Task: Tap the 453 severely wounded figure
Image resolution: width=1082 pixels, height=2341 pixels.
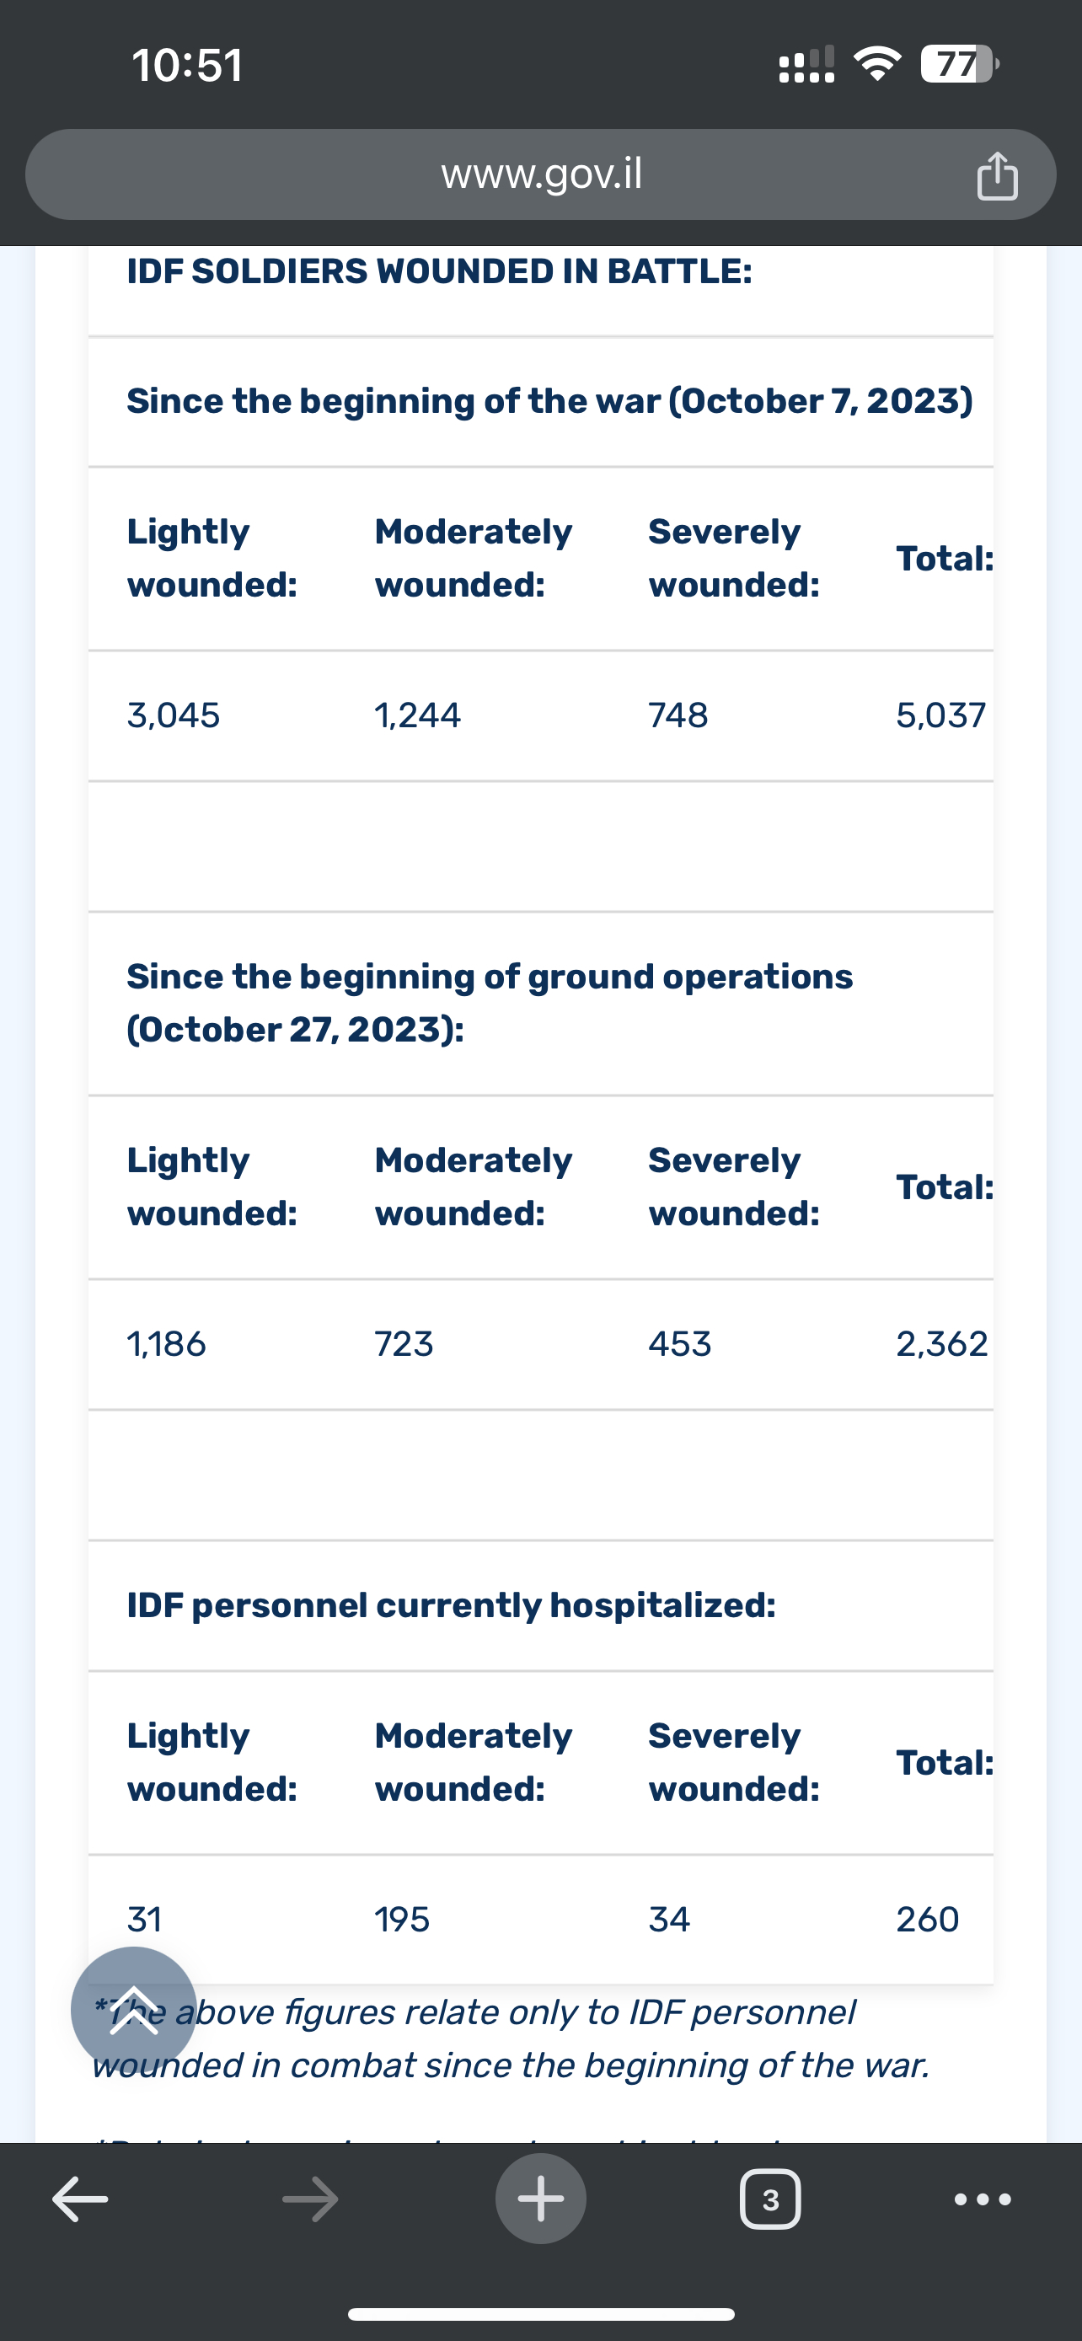Action: pyautogui.click(x=679, y=1343)
